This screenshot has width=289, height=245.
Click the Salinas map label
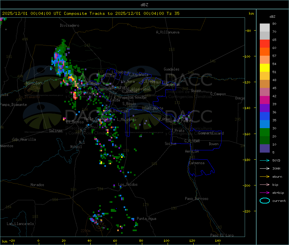(56, 131)
